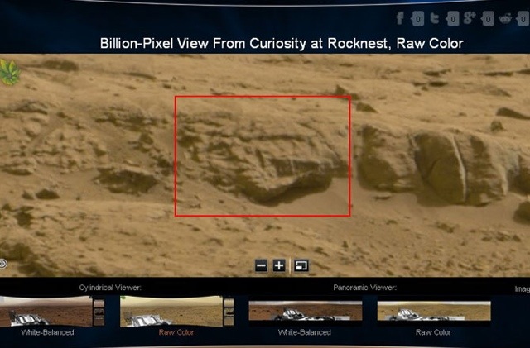Share the page on Facebook
The height and width of the screenshot is (348, 530).
400,18
